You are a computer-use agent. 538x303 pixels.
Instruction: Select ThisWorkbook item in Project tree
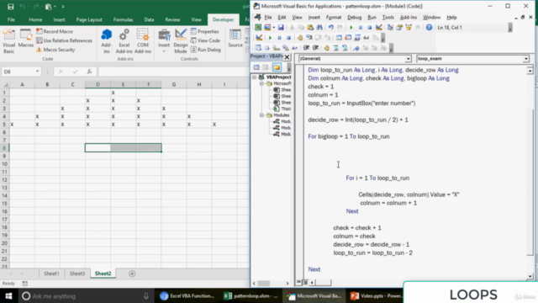[x=282, y=109]
